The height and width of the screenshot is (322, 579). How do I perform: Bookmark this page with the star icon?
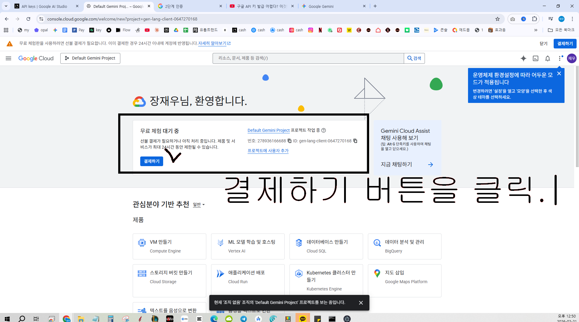click(x=498, y=19)
